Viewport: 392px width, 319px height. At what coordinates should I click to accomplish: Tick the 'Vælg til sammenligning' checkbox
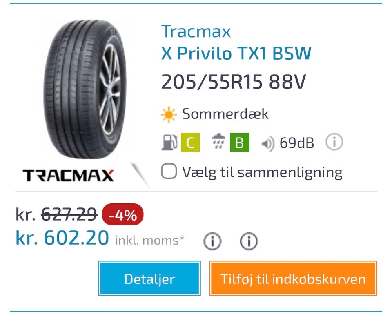click(169, 172)
